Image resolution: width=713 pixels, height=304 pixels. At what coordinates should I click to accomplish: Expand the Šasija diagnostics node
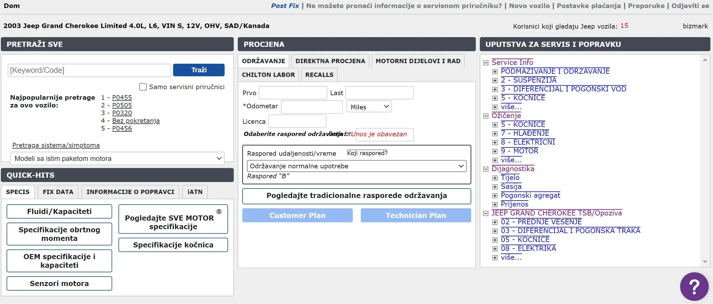[x=495, y=187]
